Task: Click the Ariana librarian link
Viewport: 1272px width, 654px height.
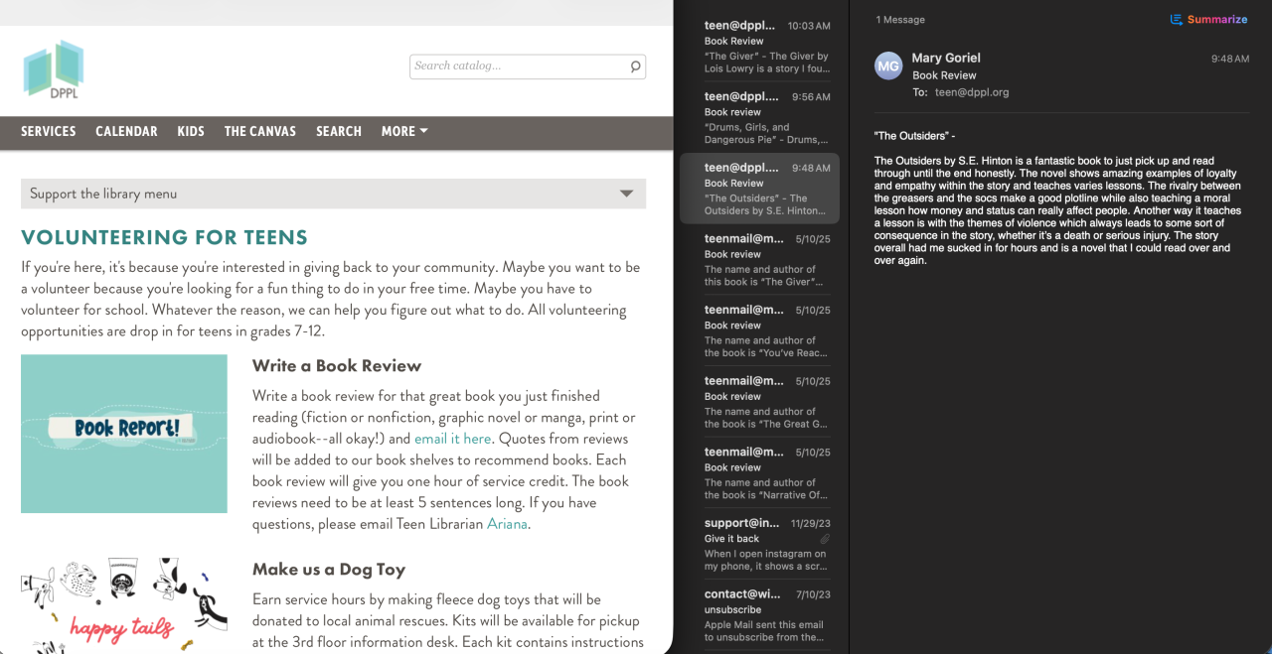Action: pyautogui.click(x=507, y=524)
